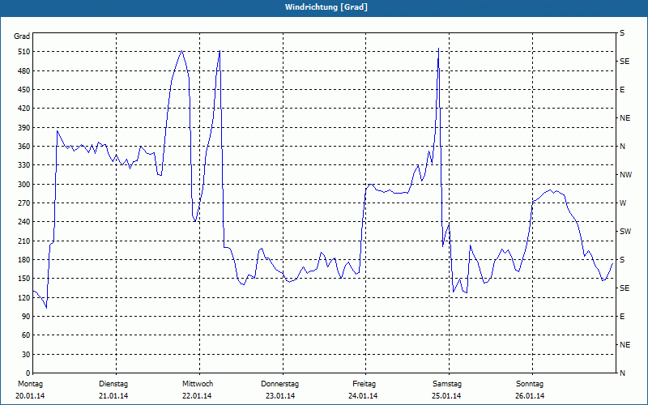Screen dimensions: 648x405
Task: Click the date 24.01.14
Action: [363, 396]
